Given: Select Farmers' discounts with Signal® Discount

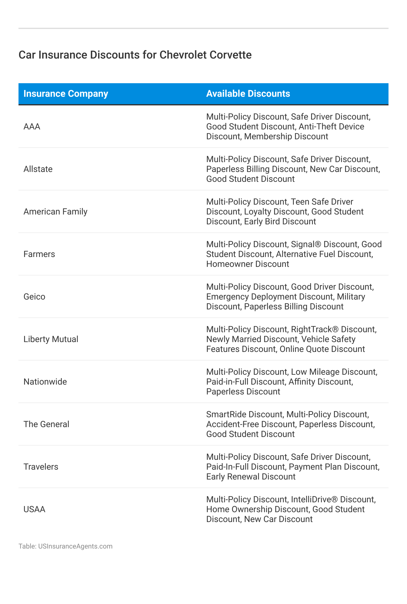Looking at the screenshot, I should click(x=294, y=254).
